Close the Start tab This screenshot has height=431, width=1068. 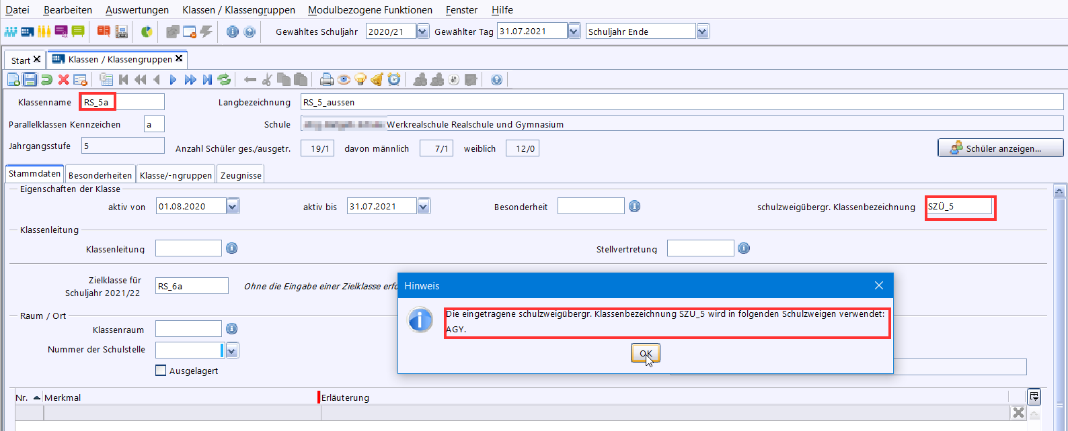37,60
